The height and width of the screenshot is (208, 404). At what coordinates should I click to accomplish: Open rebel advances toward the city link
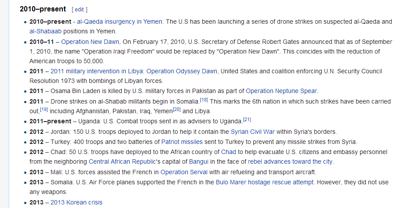(x=290, y=162)
